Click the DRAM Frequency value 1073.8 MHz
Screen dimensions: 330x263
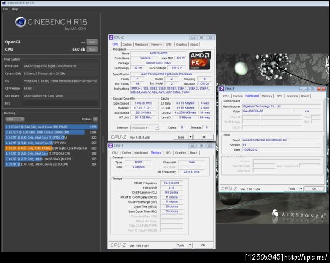(172, 183)
